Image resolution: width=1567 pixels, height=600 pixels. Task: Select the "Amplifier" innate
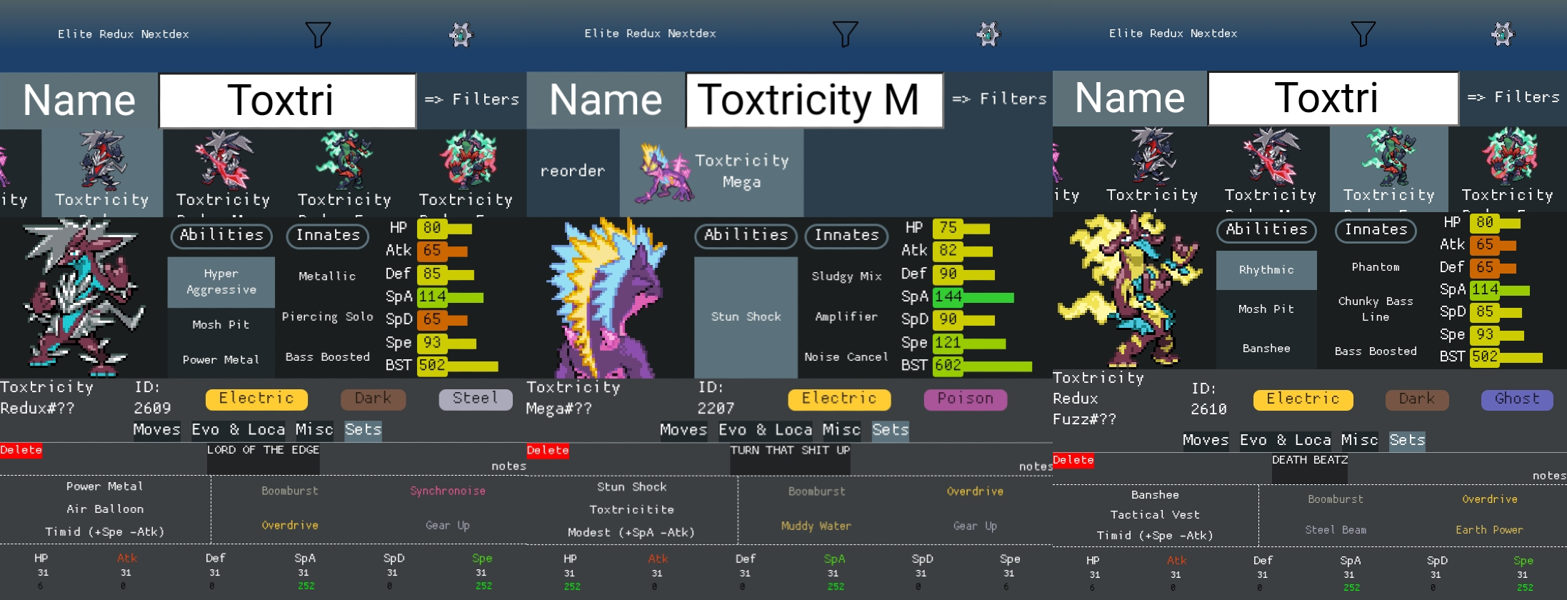coord(846,316)
